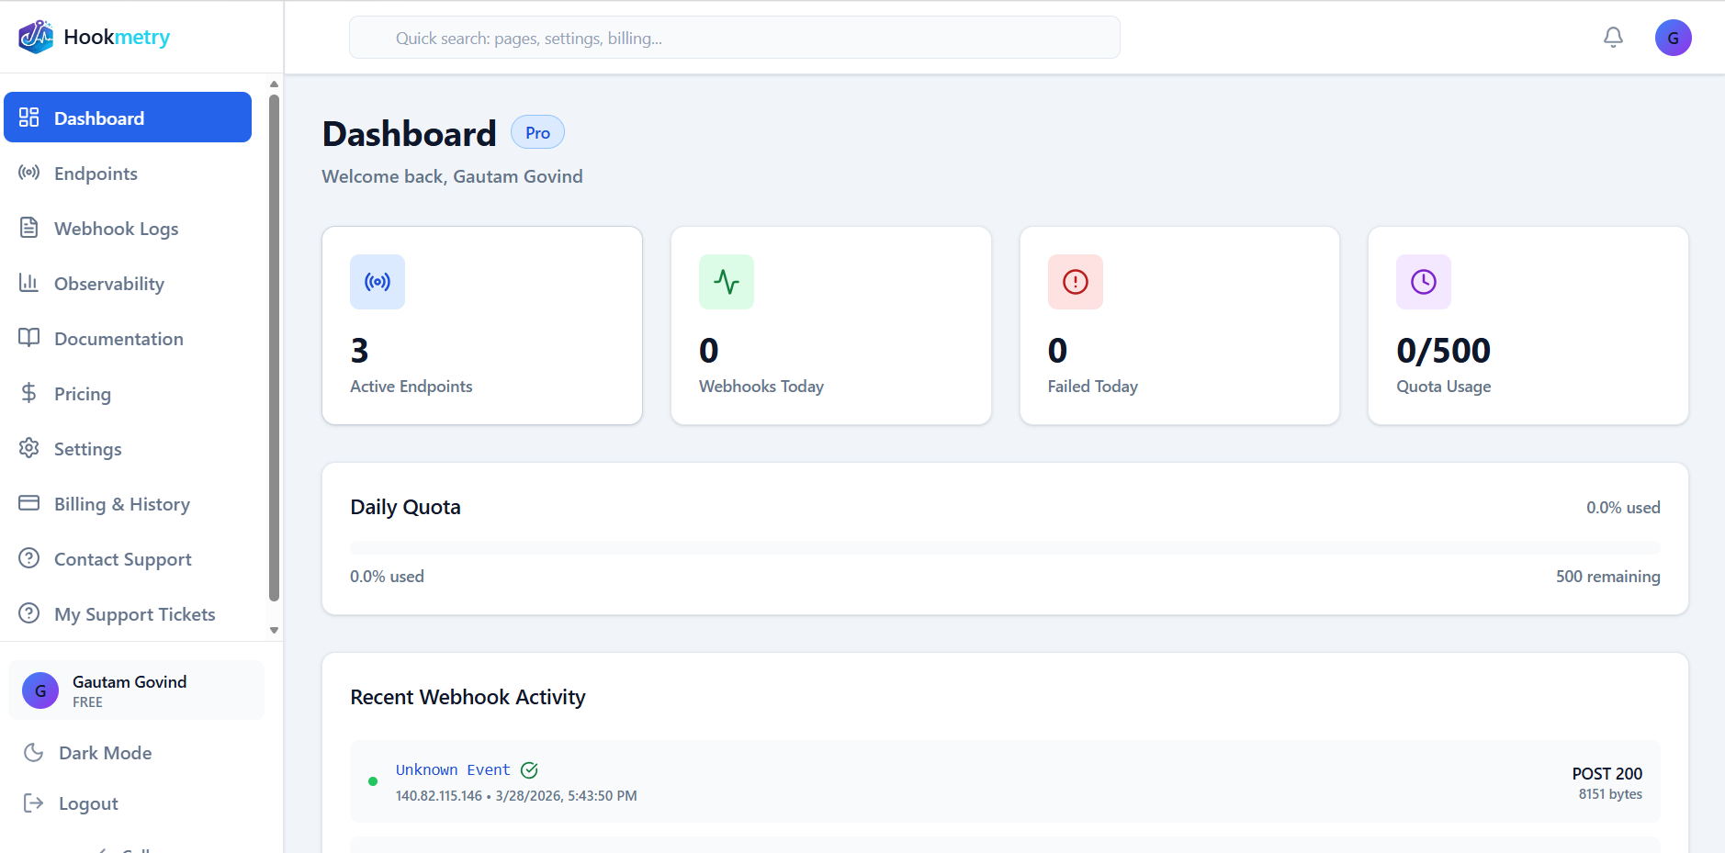Toggle Dark Mode in the sidebar
This screenshot has height=853, width=1725.
click(104, 752)
